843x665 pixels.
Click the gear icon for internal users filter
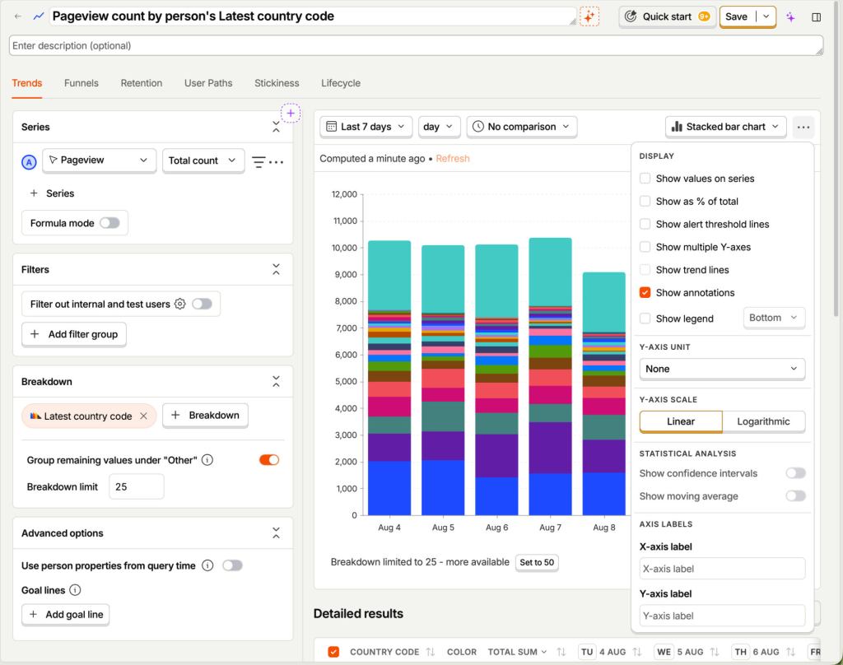point(180,304)
